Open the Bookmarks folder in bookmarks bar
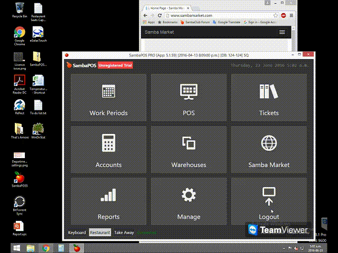Screen dimensions: 338x253 click(168, 22)
